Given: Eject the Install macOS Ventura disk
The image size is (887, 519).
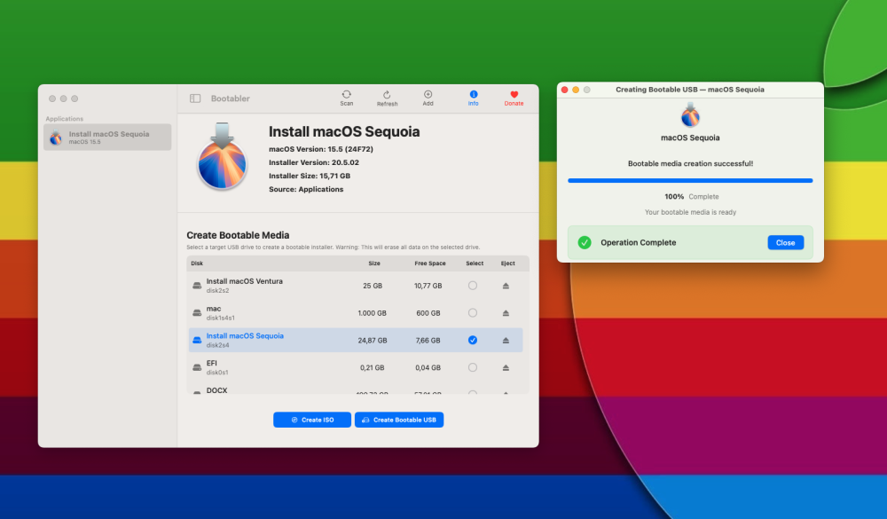Looking at the screenshot, I should point(506,286).
